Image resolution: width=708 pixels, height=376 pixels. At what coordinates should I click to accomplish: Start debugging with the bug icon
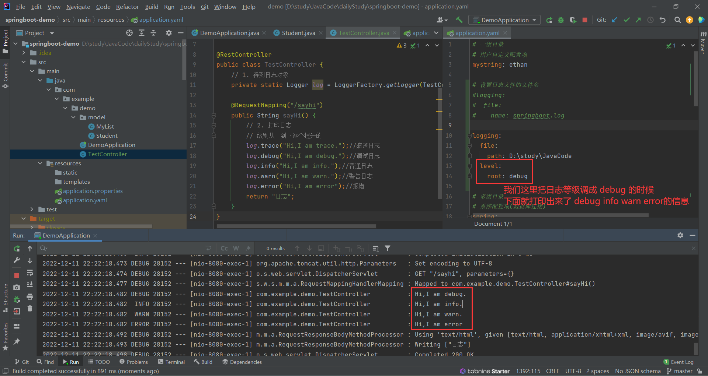tap(561, 20)
